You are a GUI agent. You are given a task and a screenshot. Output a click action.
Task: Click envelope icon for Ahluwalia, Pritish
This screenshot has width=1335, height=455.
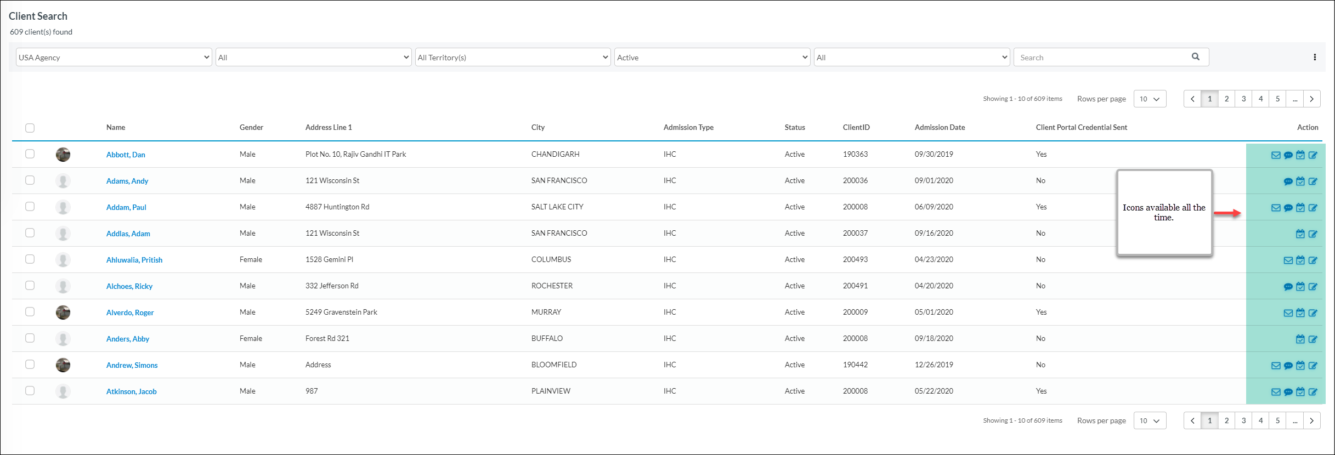click(x=1288, y=260)
